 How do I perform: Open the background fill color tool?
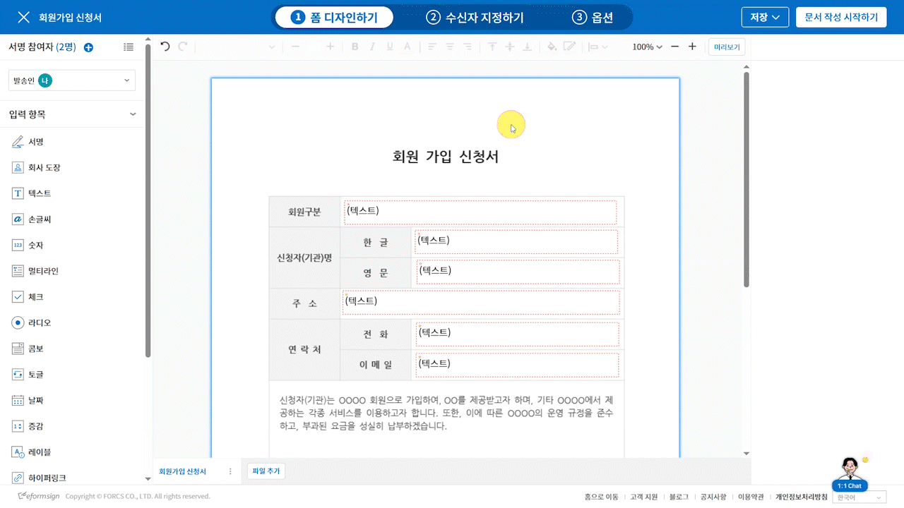coord(552,47)
